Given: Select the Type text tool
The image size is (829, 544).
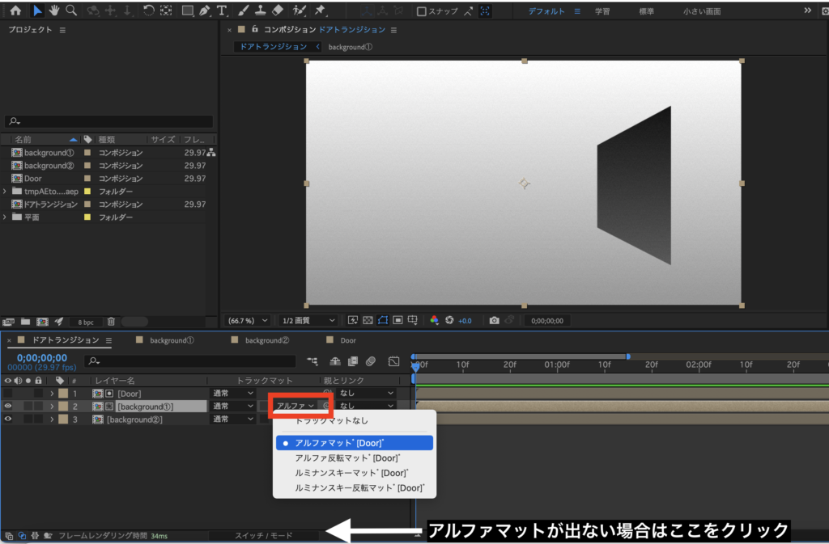Looking at the screenshot, I should (x=222, y=11).
